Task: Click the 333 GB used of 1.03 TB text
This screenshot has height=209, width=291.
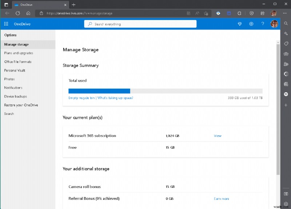Action: tap(245, 98)
